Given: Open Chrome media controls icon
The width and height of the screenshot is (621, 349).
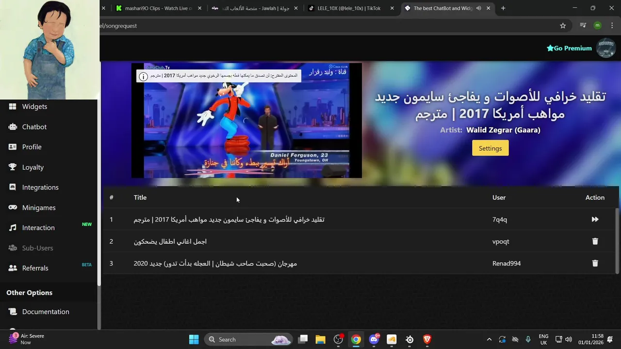Looking at the screenshot, I should pos(583,26).
